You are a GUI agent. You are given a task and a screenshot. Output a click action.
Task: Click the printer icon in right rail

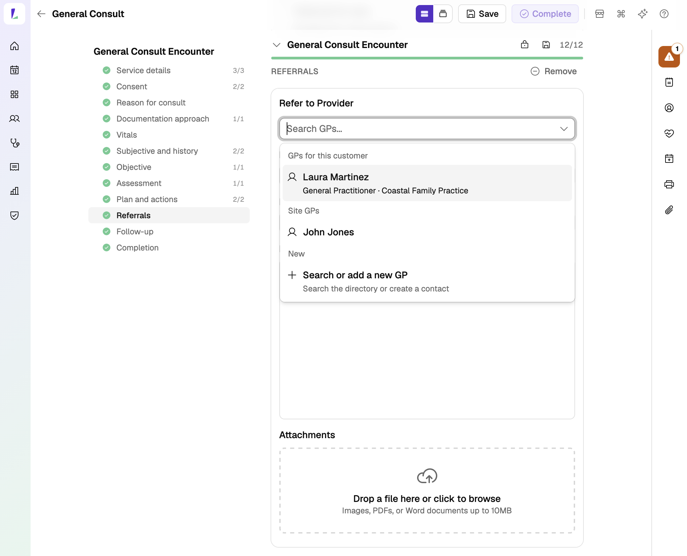(669, 184)
